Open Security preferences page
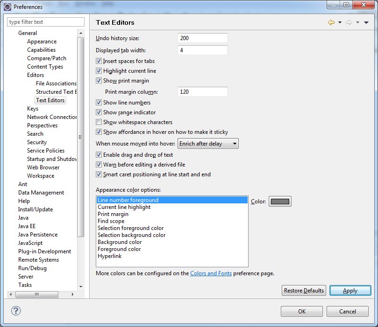The image size is (378, 327). click(x=37, y=142)
